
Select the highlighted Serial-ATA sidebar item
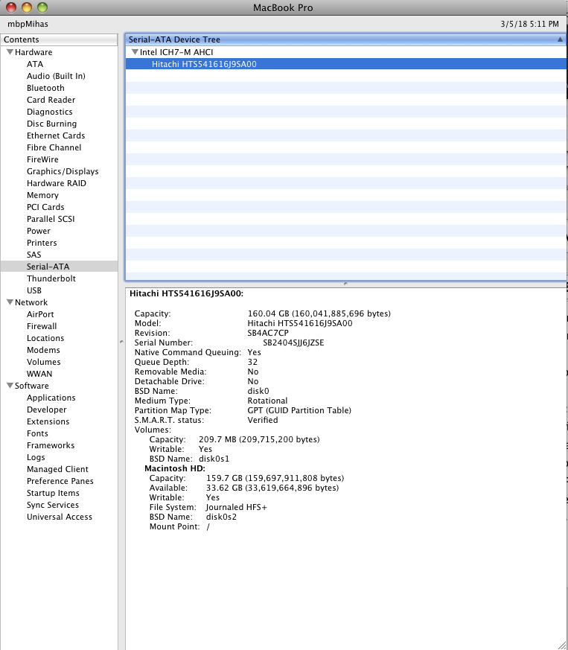(x=59, y=267)
